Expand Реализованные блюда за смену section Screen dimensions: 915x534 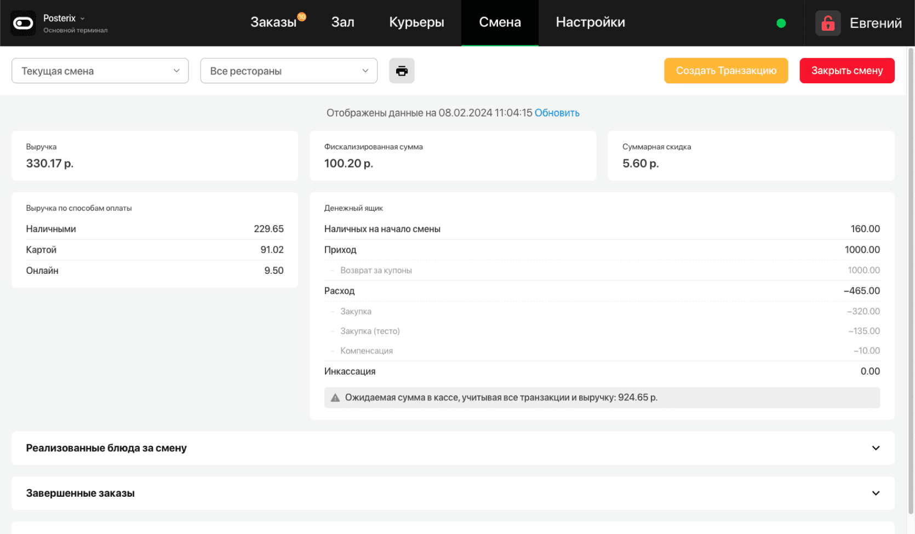click(x=453, y=448)
